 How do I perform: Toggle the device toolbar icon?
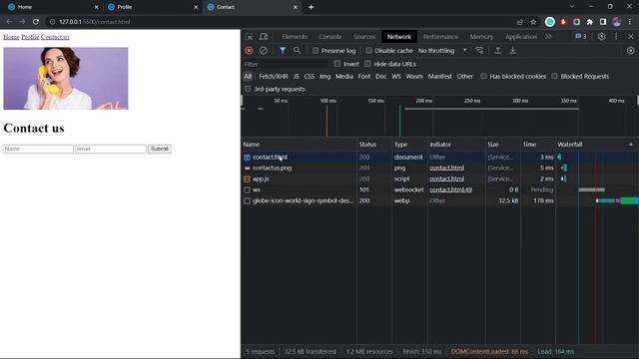[x=264, y=37]
